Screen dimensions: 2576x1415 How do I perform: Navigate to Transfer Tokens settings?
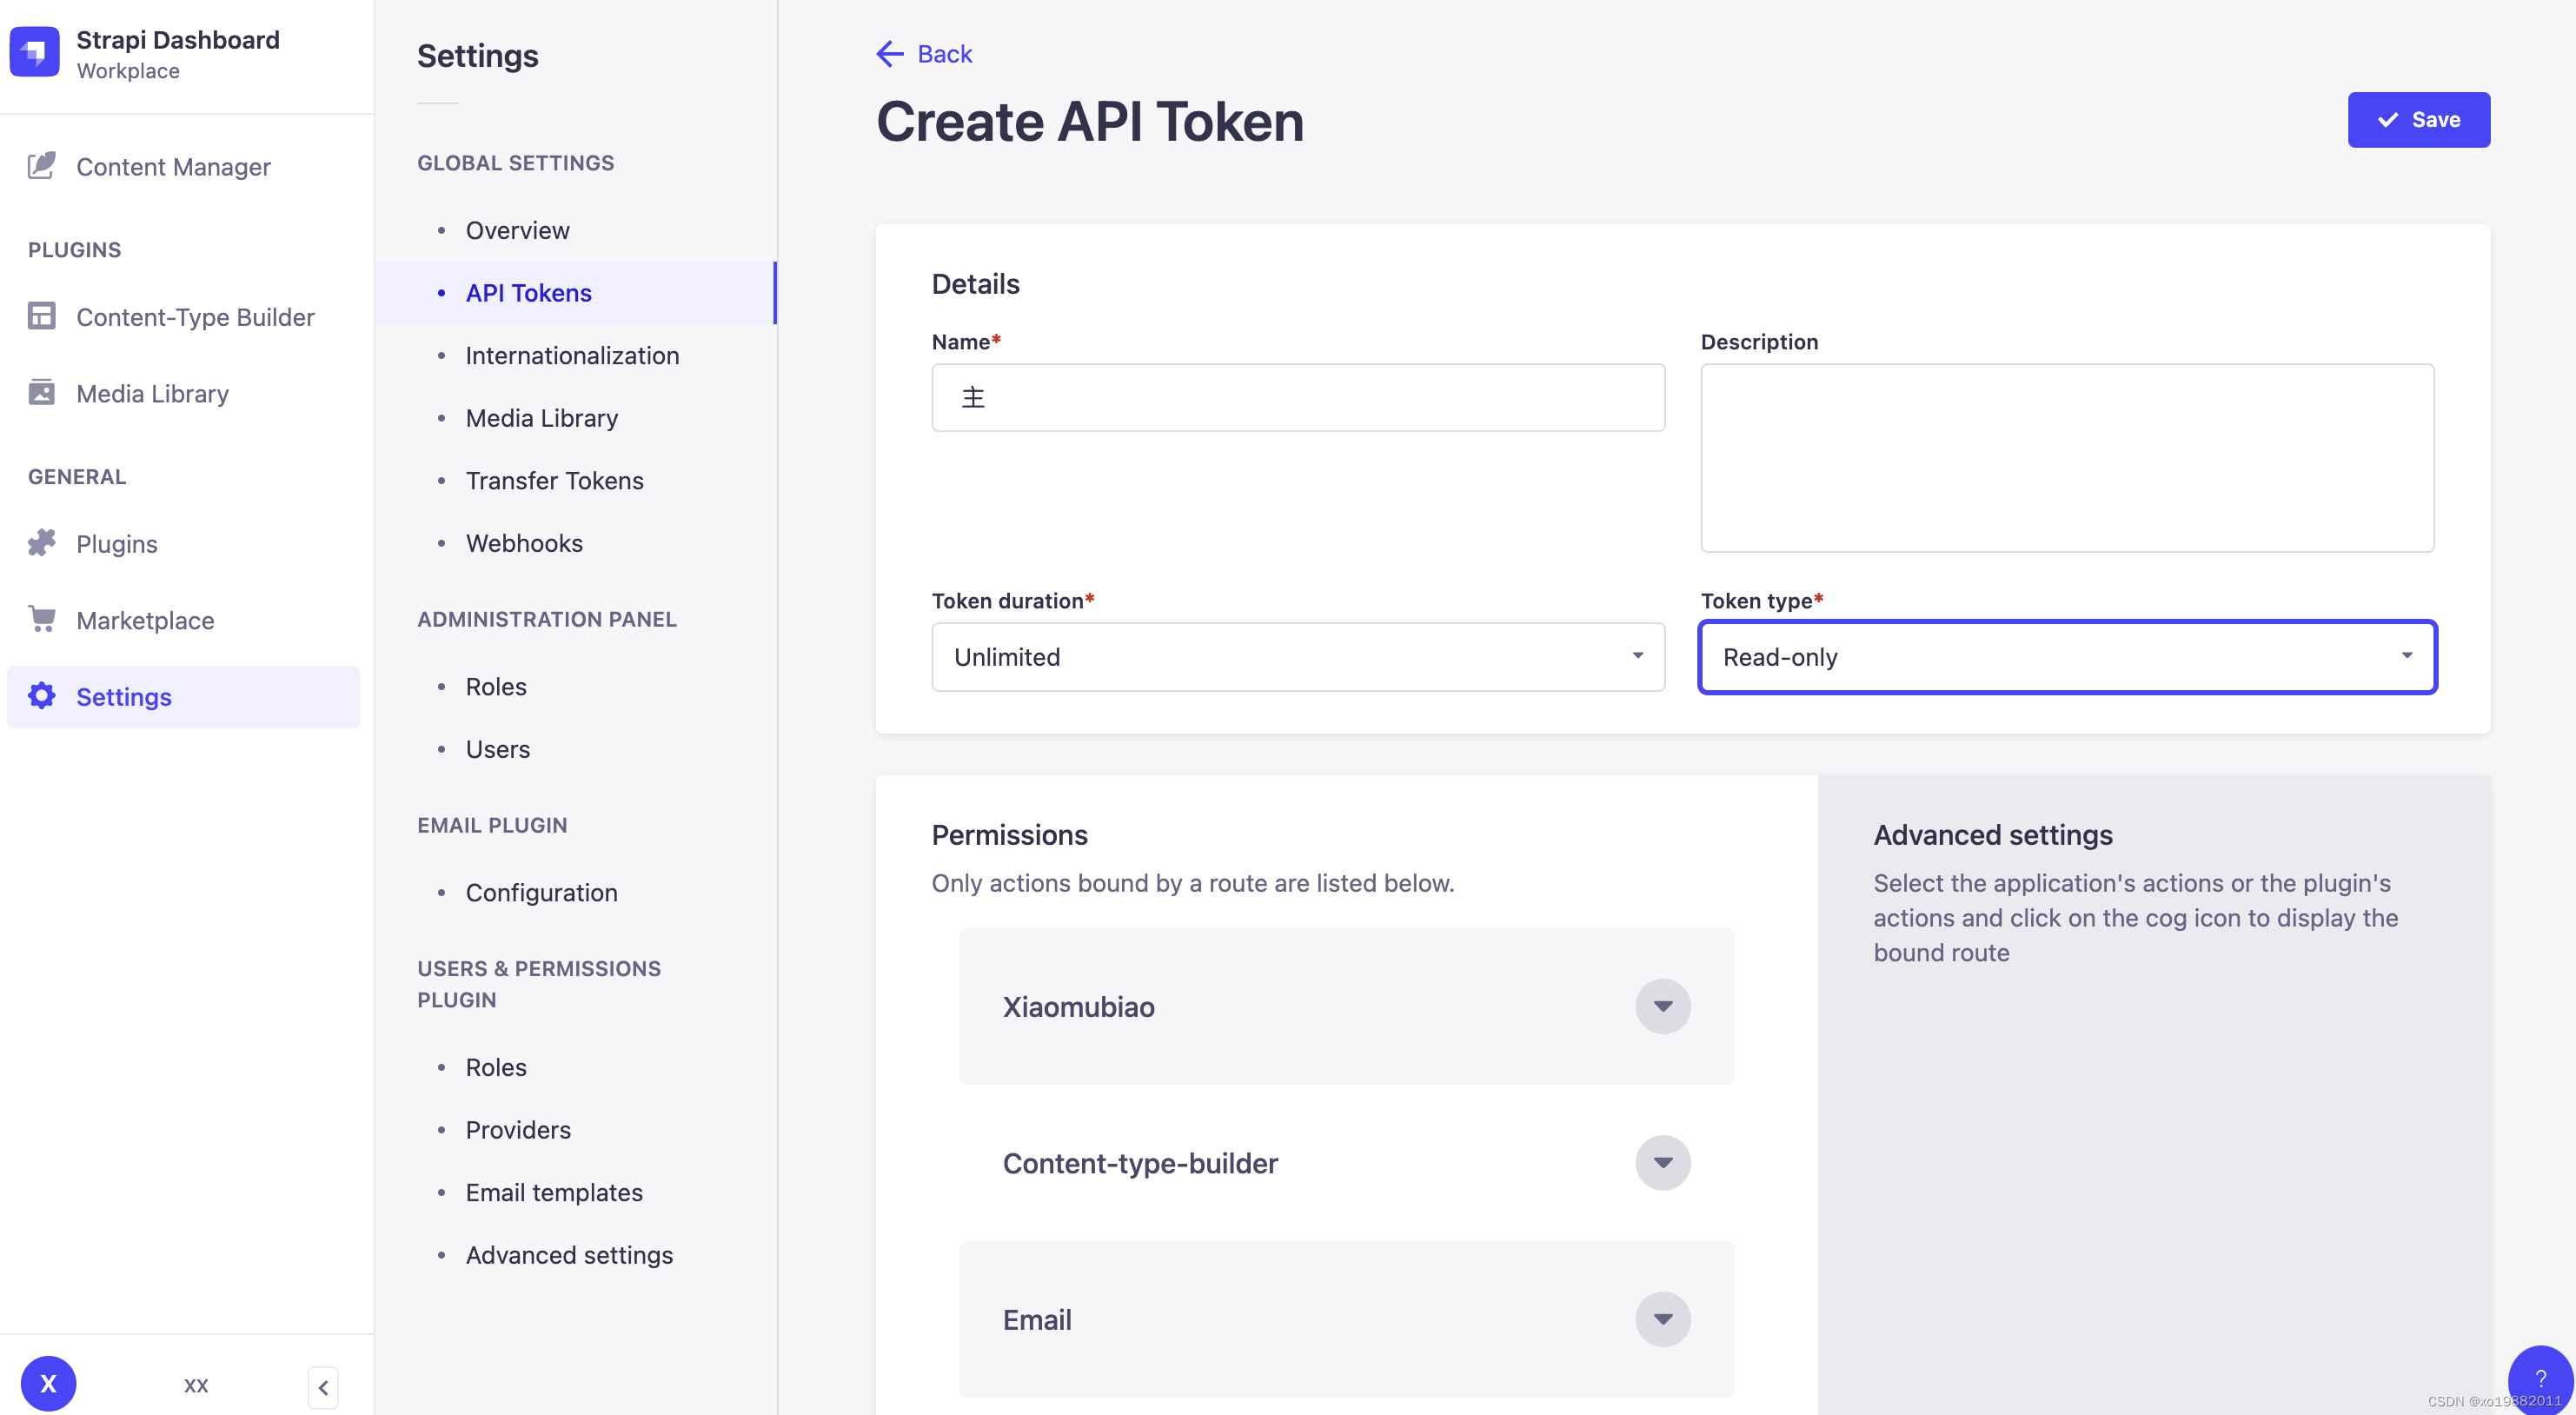554,479
